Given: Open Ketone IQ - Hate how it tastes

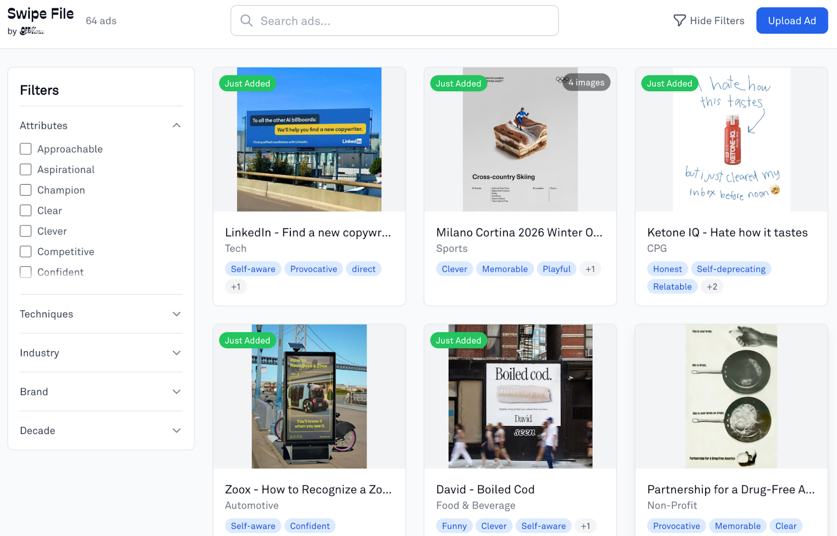Looking at the screenshot, I should (727, 232).
